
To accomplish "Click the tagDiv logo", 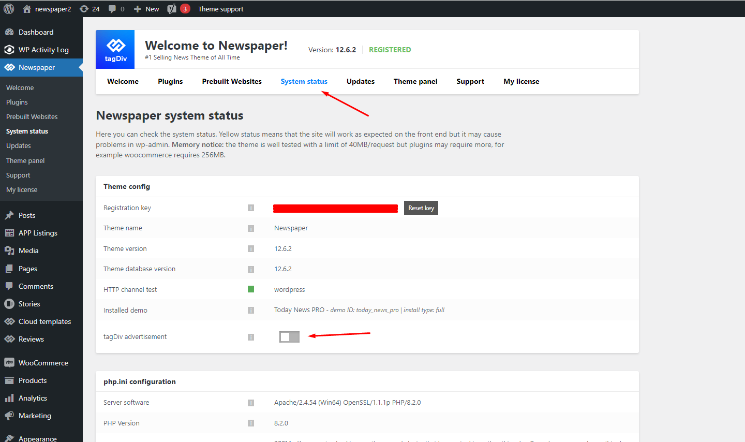I will (115, 49).
